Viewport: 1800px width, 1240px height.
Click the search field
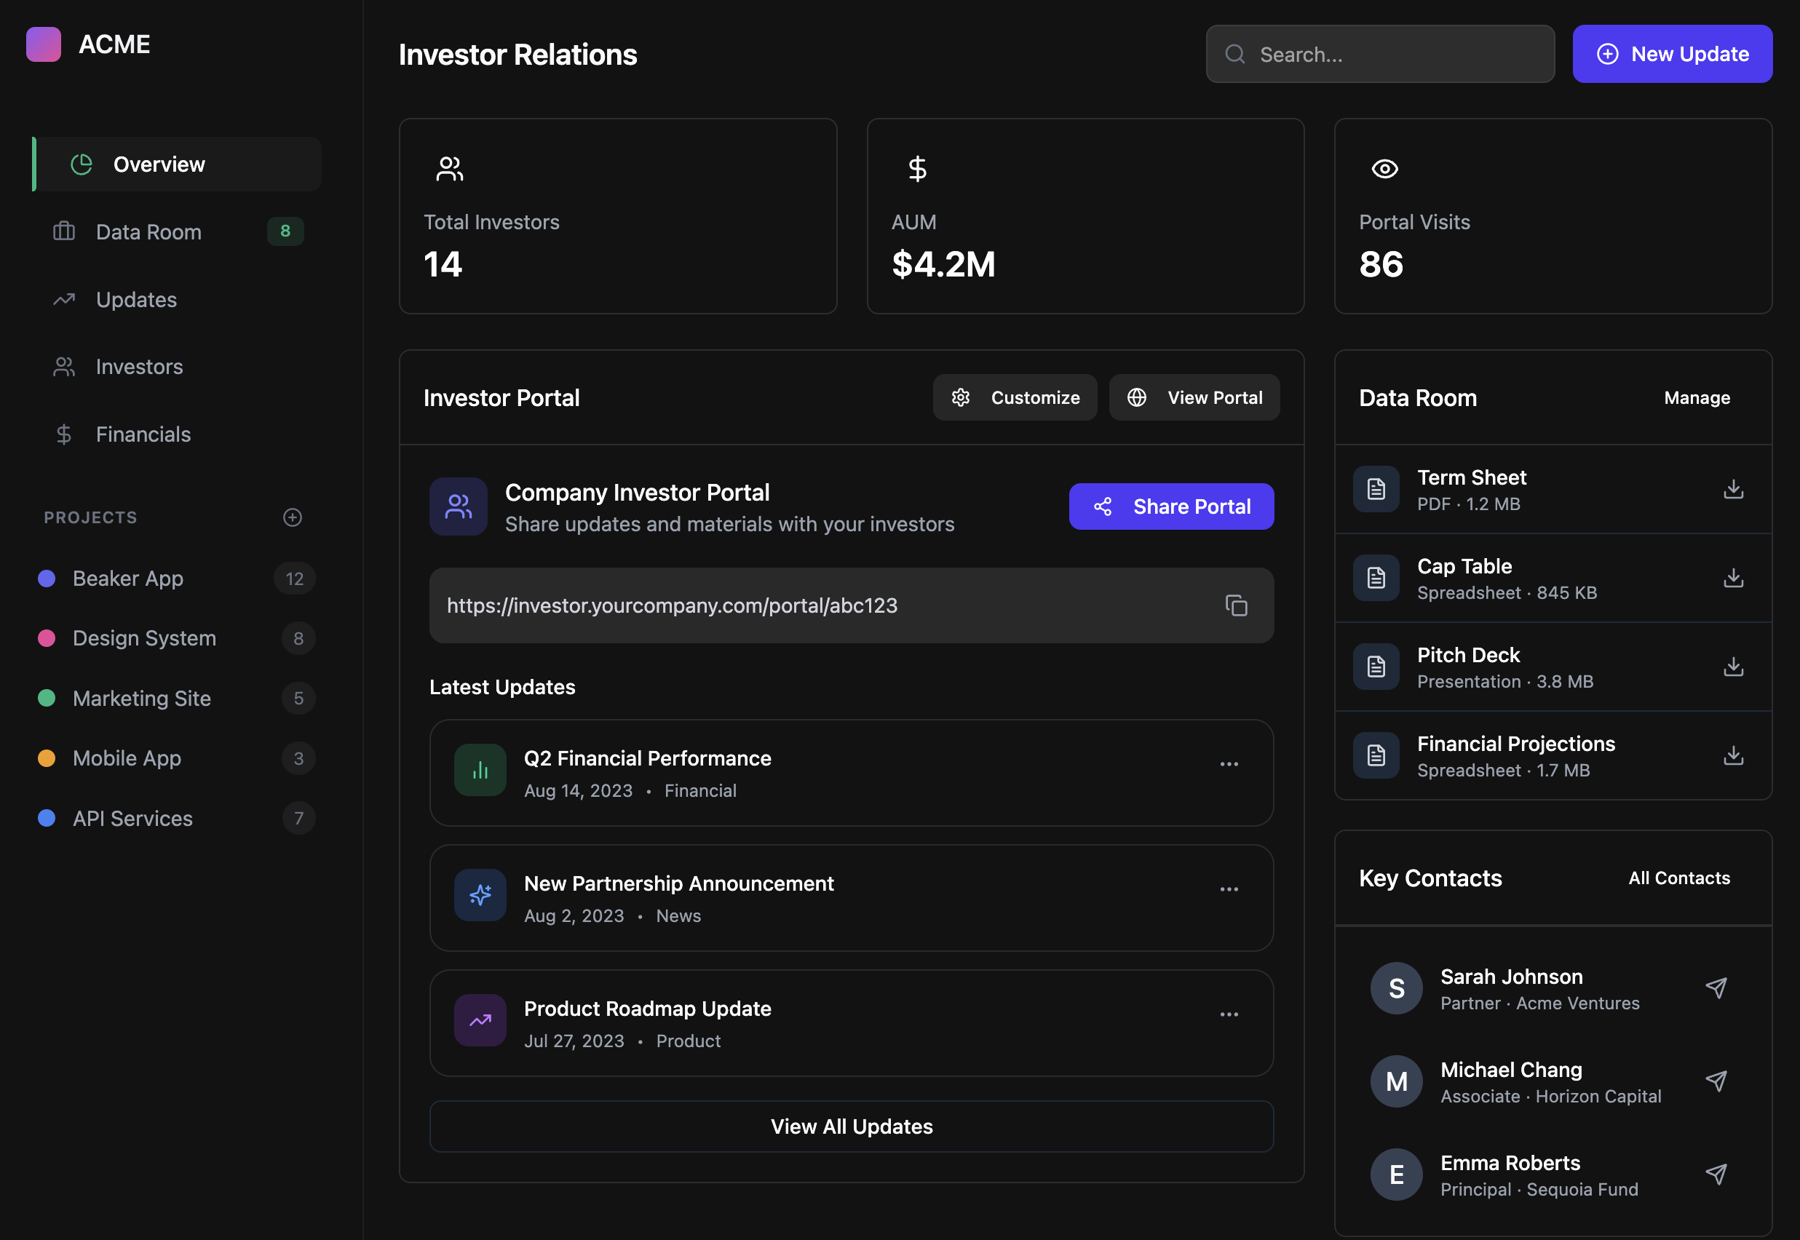click(1379, 54)
